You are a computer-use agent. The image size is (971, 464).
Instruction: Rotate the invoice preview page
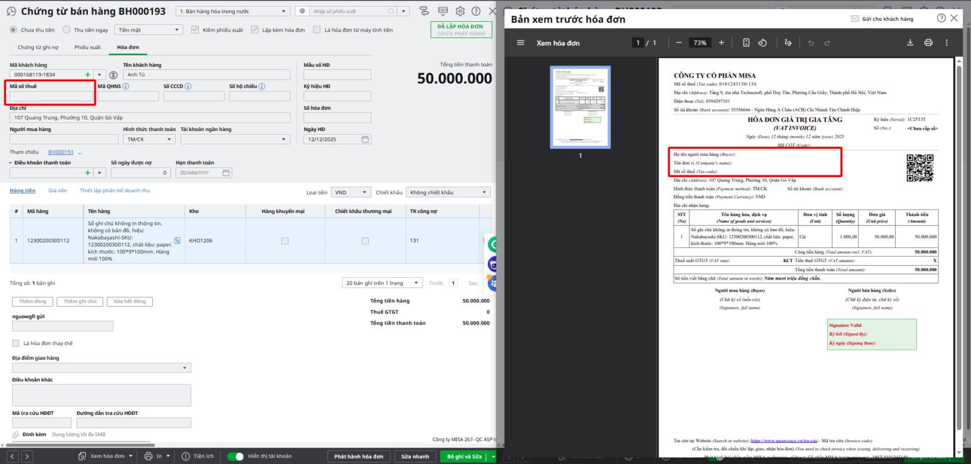pyautogui.click(x=763, y=43)
